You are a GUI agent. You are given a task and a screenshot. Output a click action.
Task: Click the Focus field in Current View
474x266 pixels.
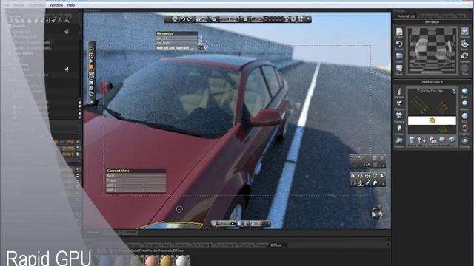pos(136,180)
